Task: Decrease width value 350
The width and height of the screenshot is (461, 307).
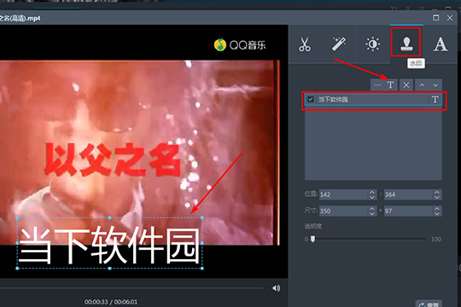Action: click(372, 213)
